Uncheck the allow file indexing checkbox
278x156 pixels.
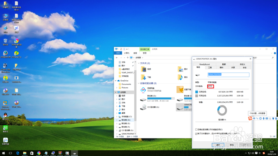(196, 134)
